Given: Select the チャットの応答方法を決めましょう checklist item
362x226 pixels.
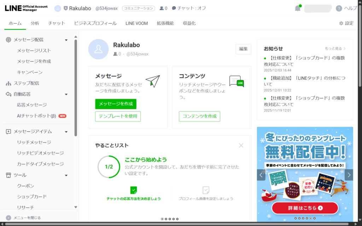Looking at the screenshot, I should click(x=133, y=194).
